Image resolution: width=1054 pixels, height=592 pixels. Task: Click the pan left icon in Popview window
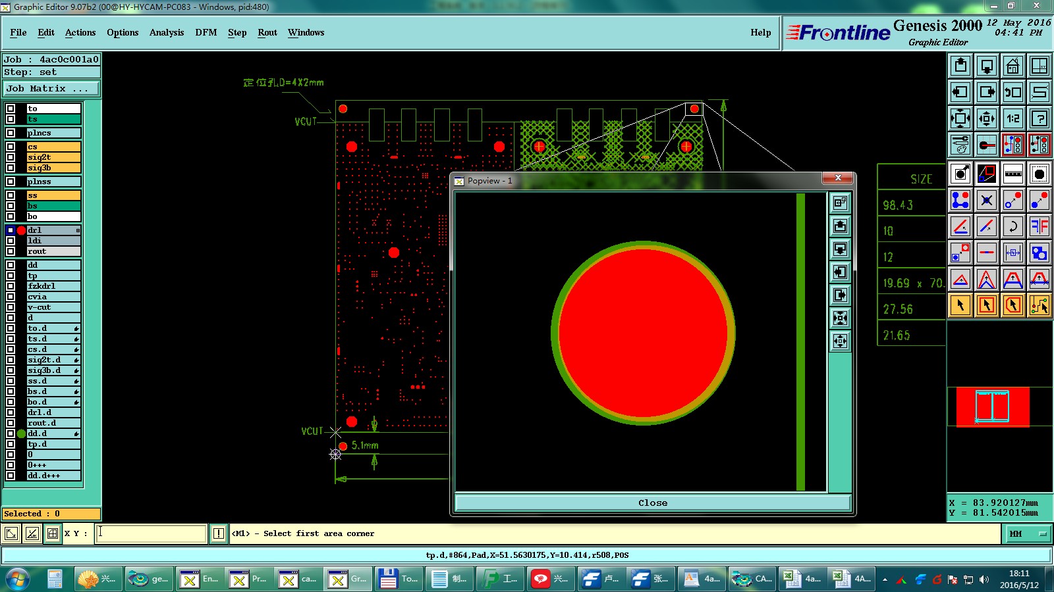click(840, 272)
